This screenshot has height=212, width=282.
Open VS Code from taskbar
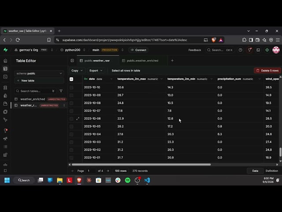[x=147, y=180]
